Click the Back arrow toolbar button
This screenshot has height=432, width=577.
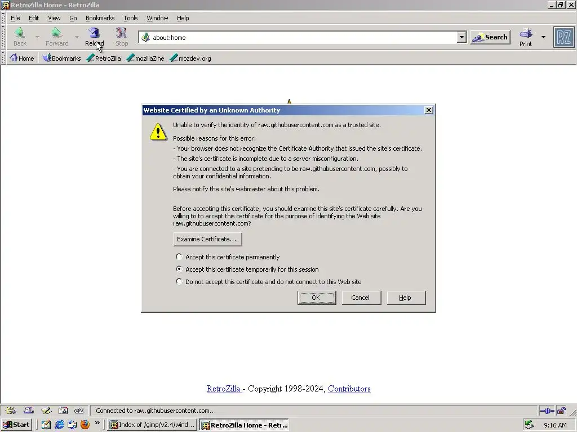tap(20, 37)
